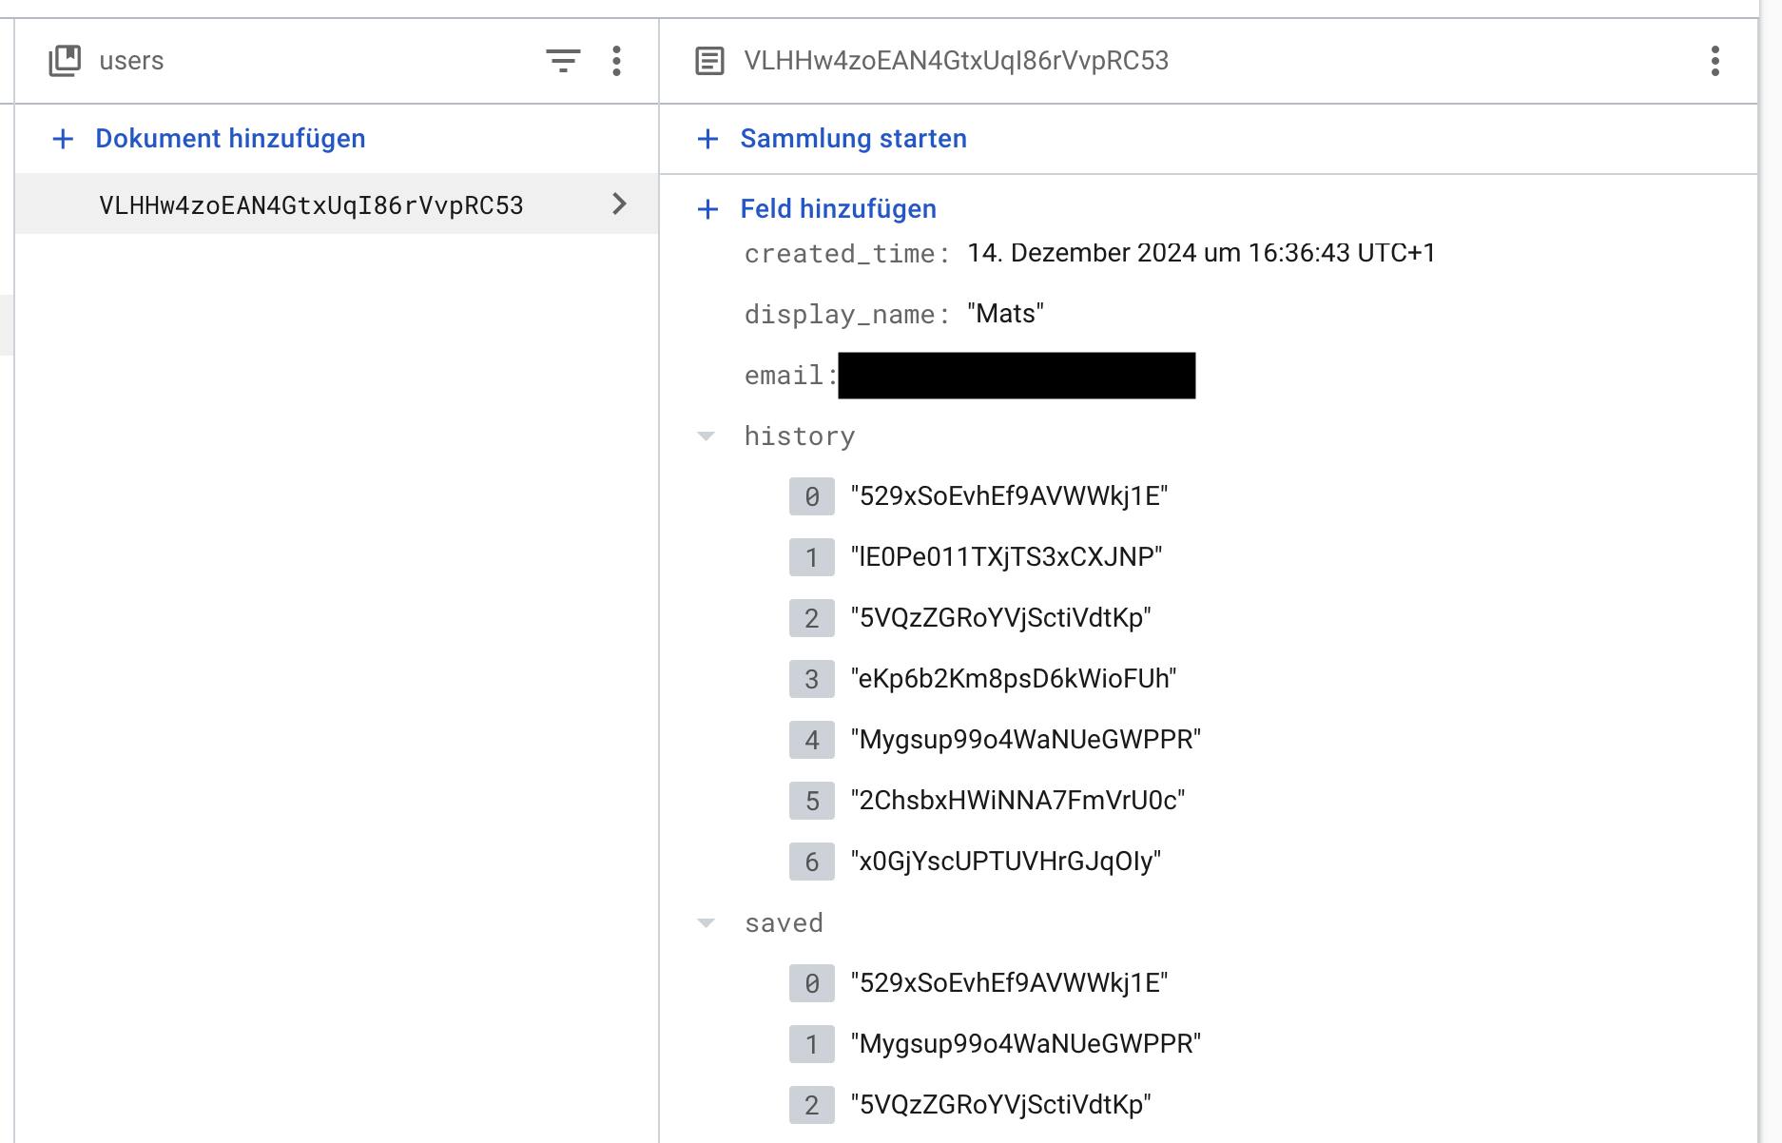Open the users collection three-dot menu

point(617,61)
